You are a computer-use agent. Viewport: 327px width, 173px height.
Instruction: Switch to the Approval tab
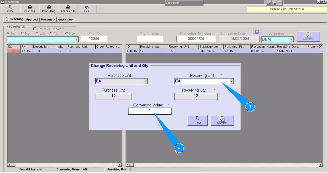(32, 20)
